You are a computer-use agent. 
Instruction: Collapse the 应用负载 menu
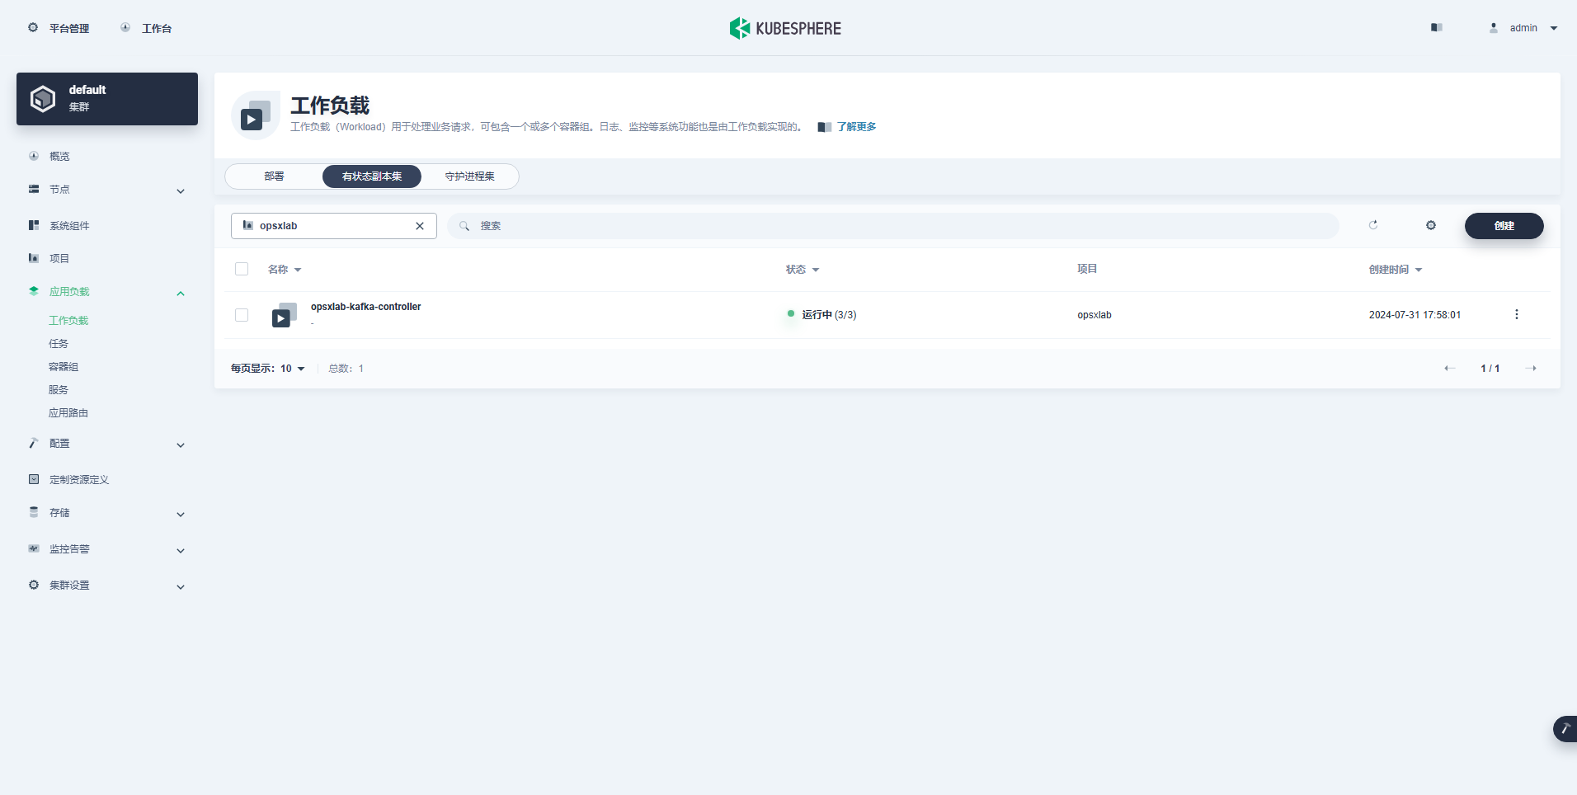pyautogui.click(x=107, y=292)
